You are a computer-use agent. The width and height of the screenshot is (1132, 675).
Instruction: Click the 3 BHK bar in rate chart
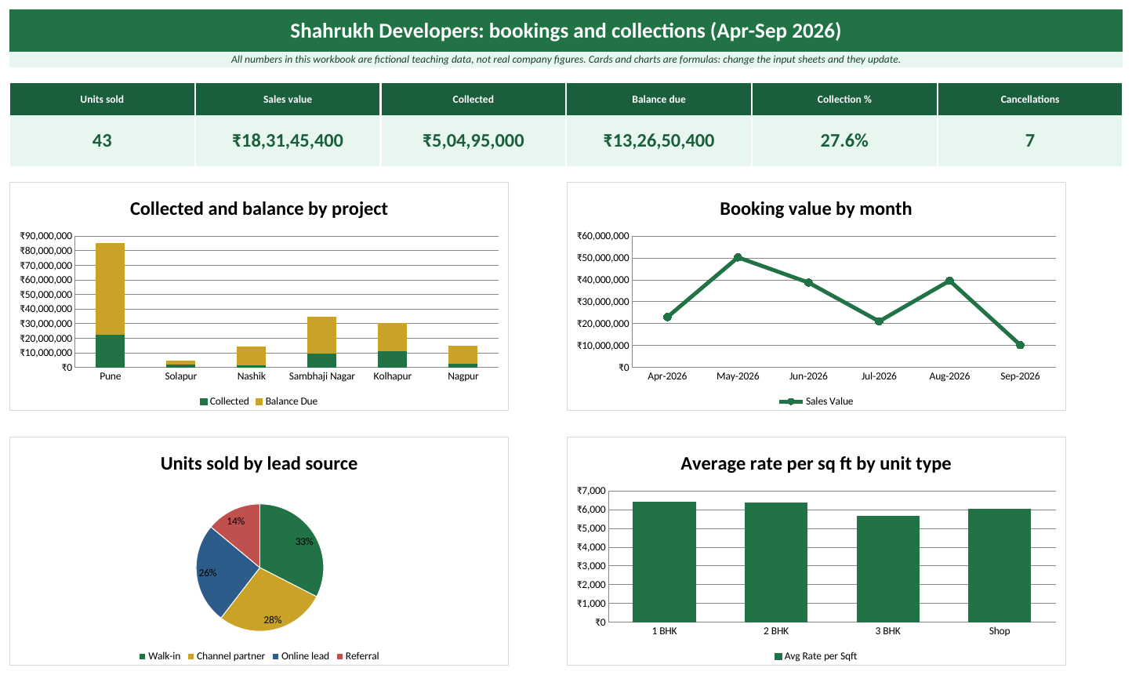pos(888,569)
